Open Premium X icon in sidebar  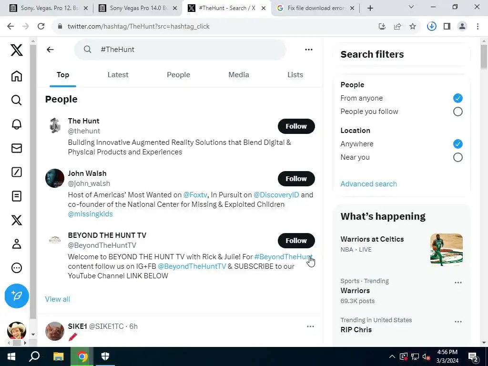point(17,220)
